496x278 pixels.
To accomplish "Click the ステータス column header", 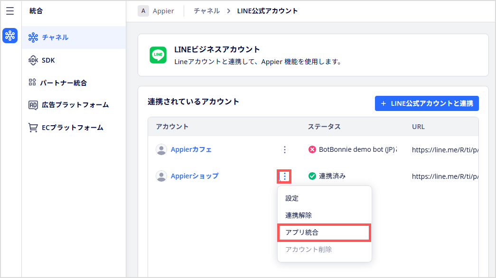I will (324, 127).
